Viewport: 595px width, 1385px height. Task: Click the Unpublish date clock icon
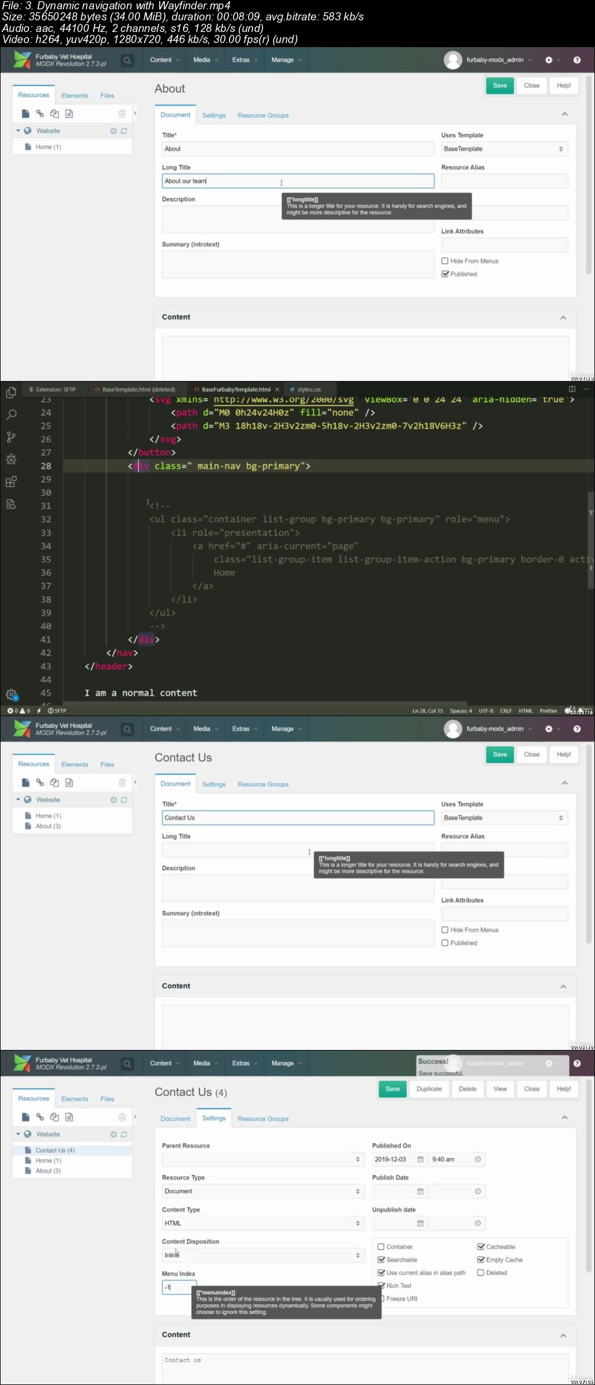click(478, 1223)
